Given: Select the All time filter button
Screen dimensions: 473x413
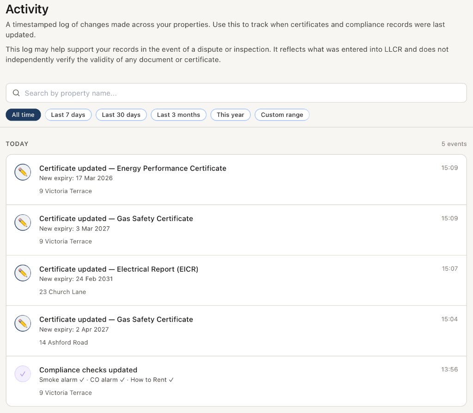Looking at the screenshot, I should pyautogui.click(x=23, y=115).
